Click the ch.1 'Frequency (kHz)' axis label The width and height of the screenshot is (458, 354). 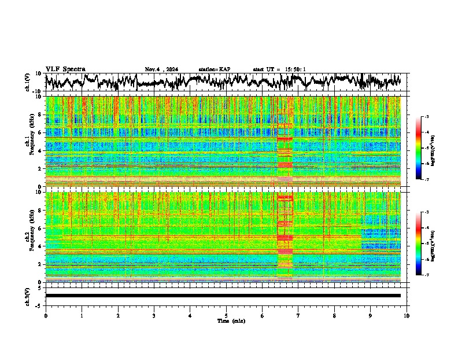32,135
